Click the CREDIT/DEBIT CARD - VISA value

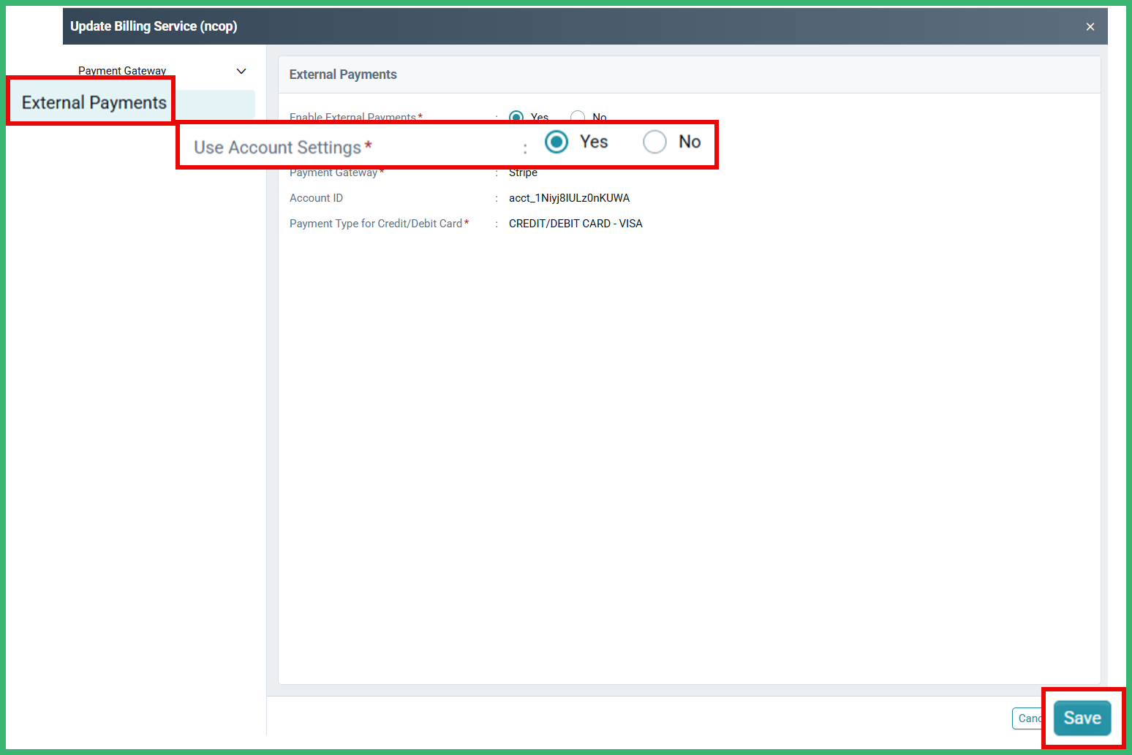click(x=576, y=223)
